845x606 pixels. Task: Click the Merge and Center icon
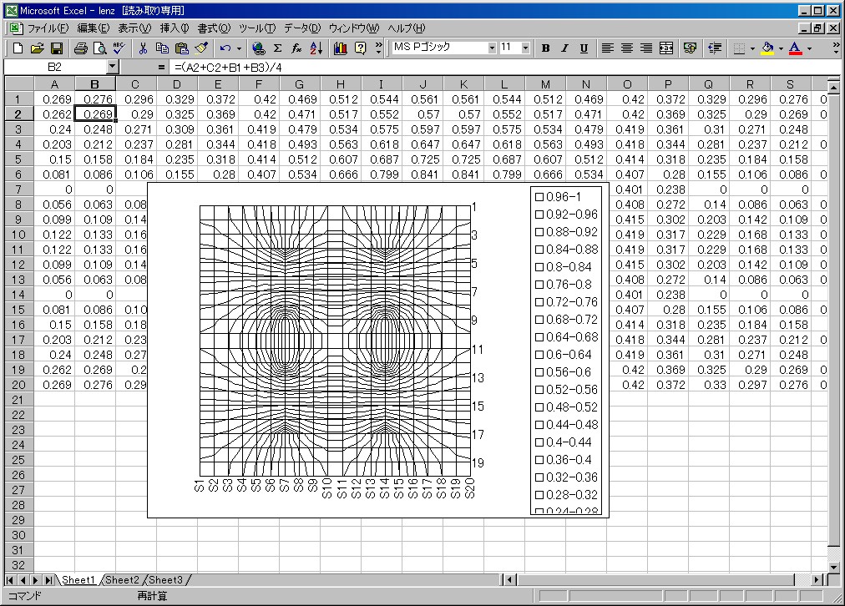click(x=665, y=48)
